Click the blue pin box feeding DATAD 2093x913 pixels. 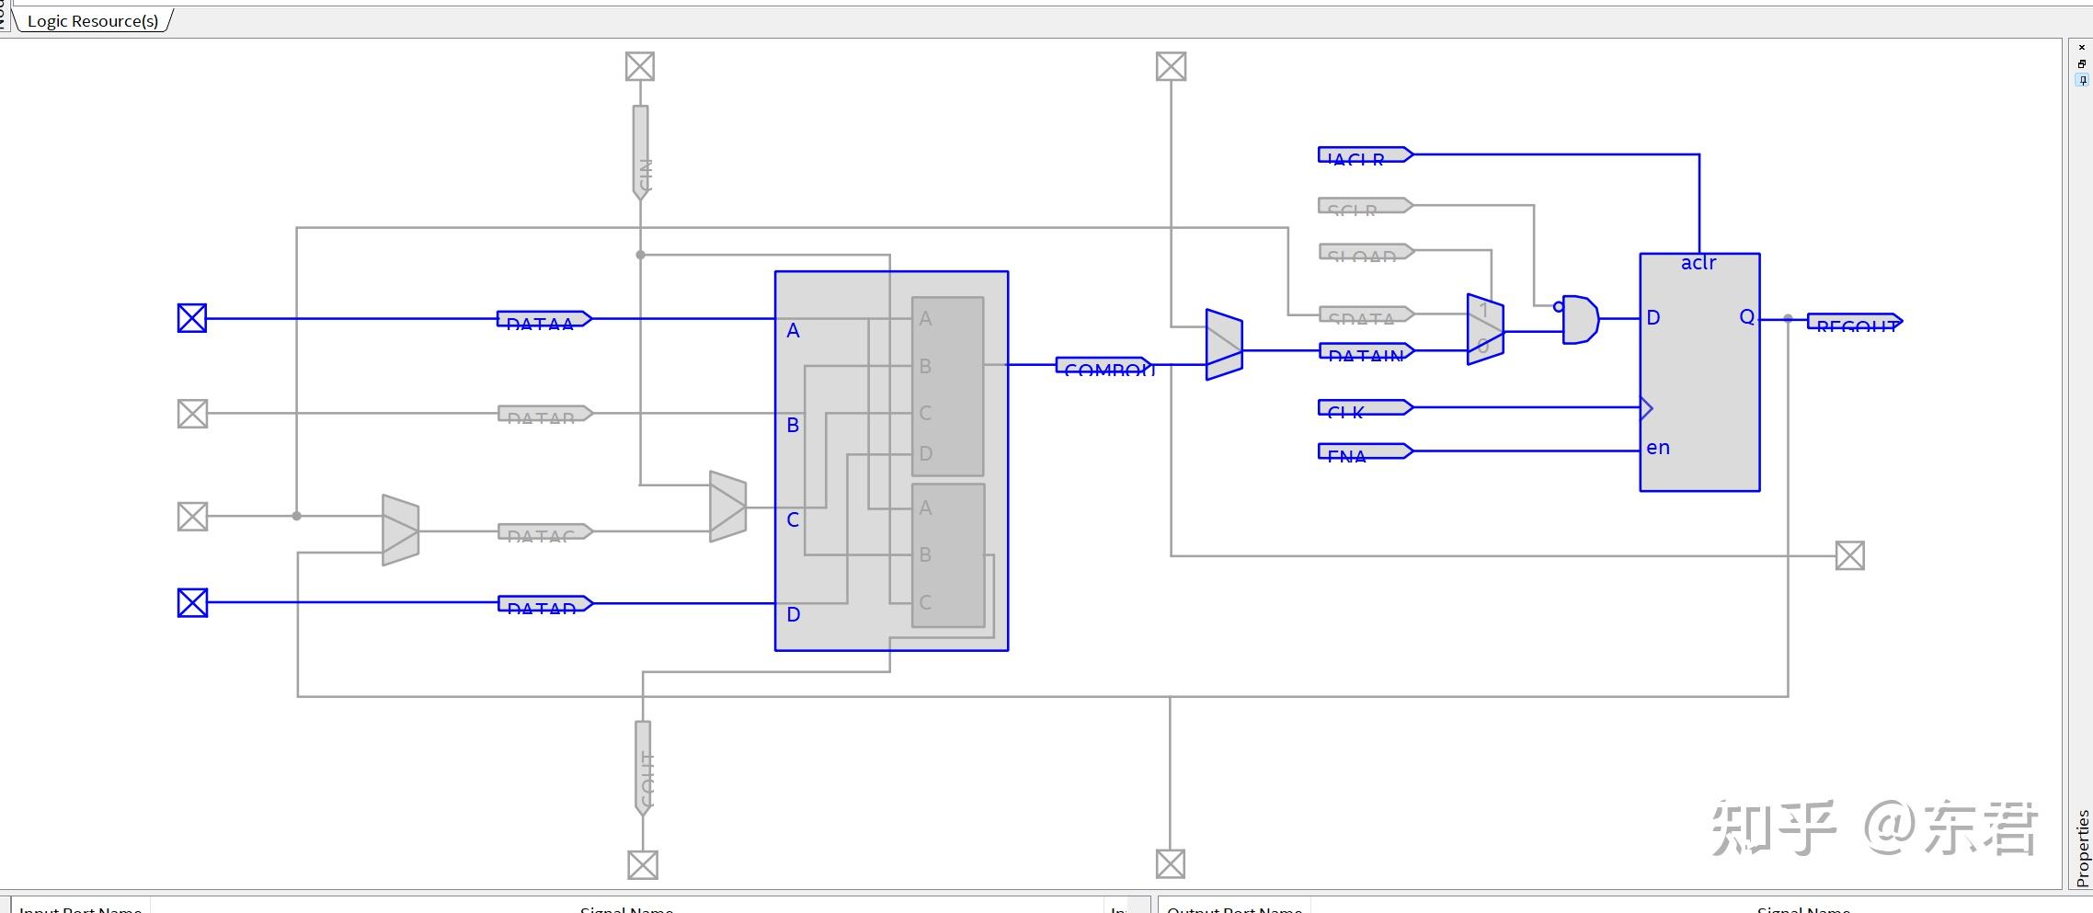tap(192, 603)
